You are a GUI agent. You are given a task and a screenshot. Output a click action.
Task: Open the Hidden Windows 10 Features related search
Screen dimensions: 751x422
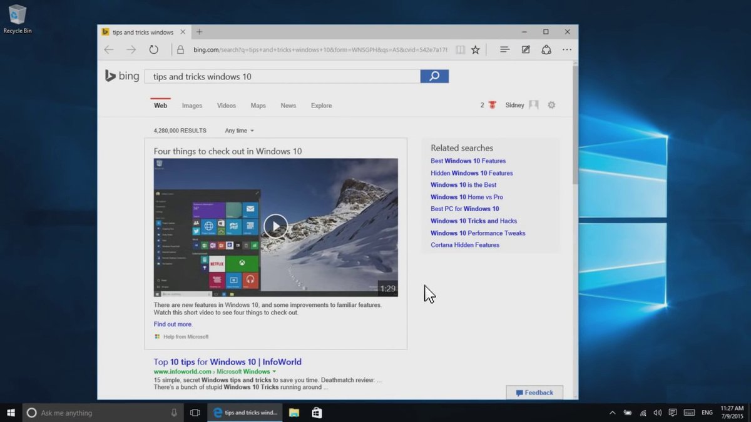coord(471,173)
